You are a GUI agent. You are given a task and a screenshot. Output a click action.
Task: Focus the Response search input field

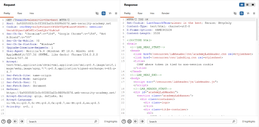click(x=192, y=122)
